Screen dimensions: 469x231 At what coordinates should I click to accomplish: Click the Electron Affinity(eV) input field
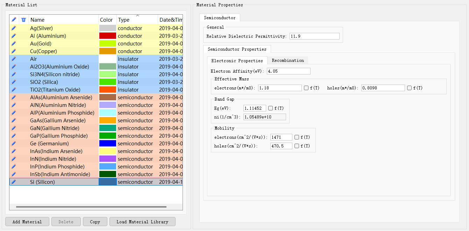(289, 71)
